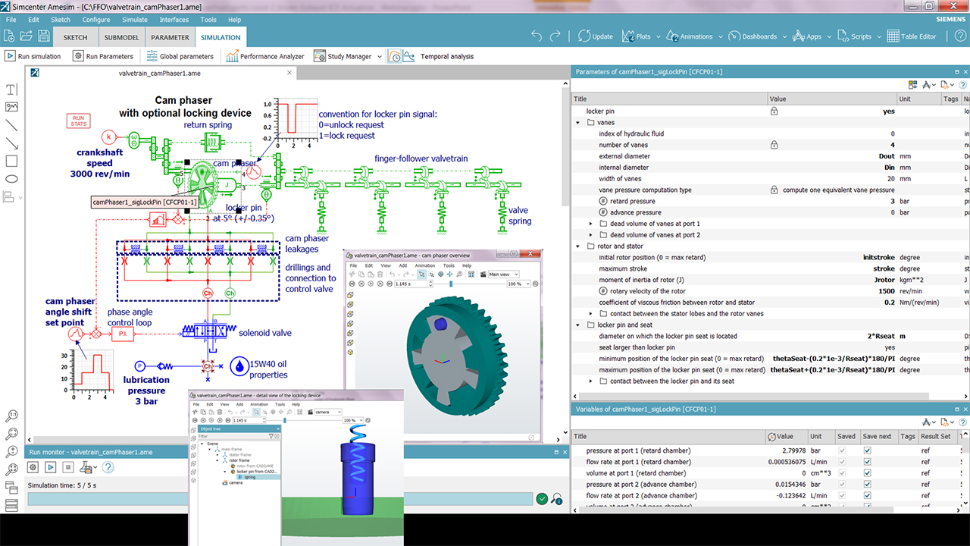Open the Study Manager dropdown arrow
The height and width of the screenshot is (546, 970).
click(x=380, y=56)
